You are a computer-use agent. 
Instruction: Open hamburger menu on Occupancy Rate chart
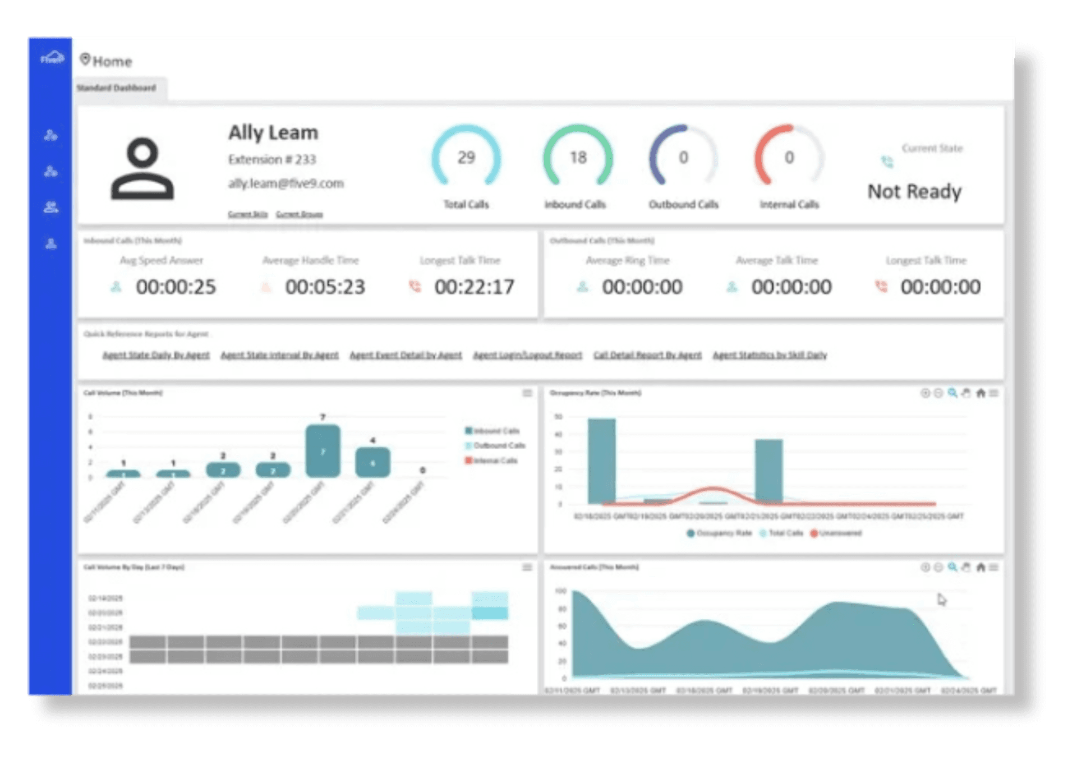click(x=994, y=393)
